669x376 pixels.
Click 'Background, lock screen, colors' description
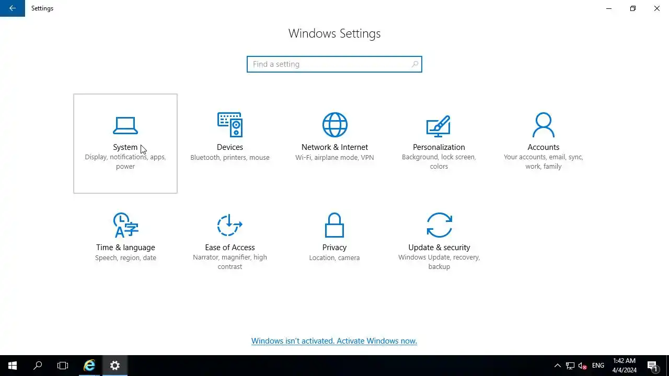click(x=439, y=162)
